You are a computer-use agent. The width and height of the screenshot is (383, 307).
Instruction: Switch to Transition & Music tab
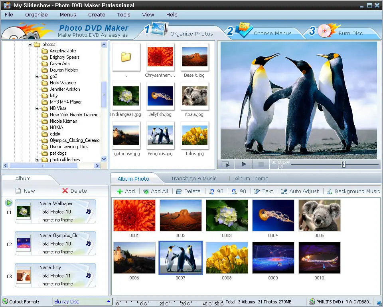[x=193, y=179]
